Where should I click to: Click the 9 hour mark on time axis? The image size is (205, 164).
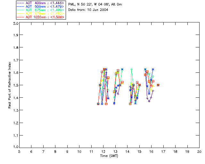tap(67, 152)
